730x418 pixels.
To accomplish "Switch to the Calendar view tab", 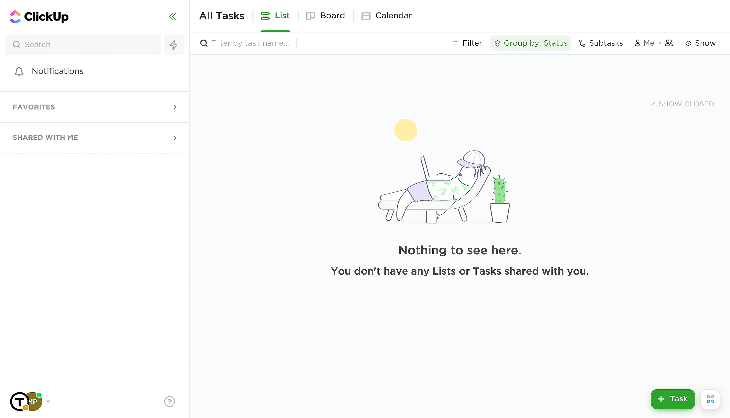I will pos(386,16).
